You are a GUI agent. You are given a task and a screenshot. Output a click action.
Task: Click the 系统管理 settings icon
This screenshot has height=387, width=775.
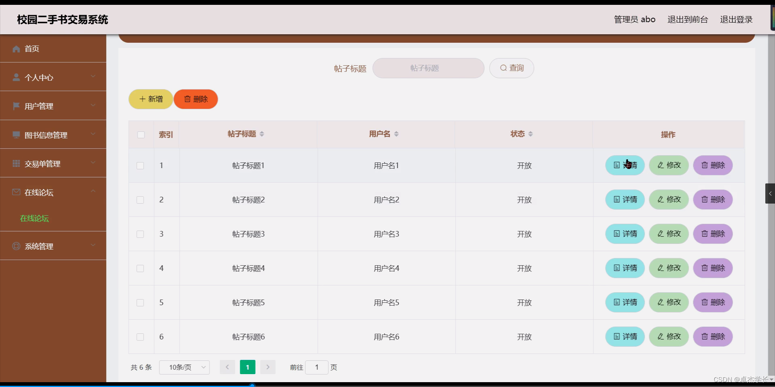coord(16,246)
